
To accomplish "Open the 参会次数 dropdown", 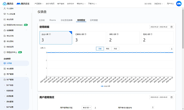I will 86,108.
